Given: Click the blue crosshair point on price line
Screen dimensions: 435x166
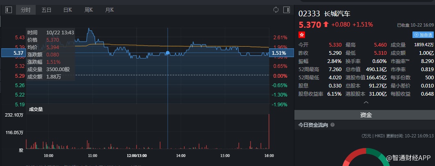Looking at the screenshot, I should tap(167, 53).
